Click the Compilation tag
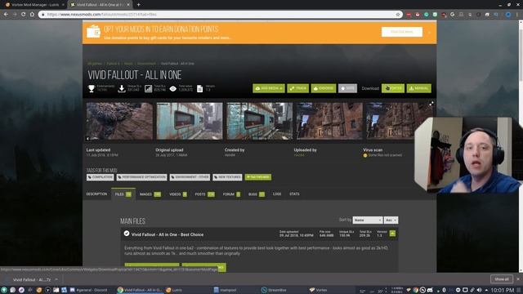Viewport: 523px width, 294px height. pos(100,177)
